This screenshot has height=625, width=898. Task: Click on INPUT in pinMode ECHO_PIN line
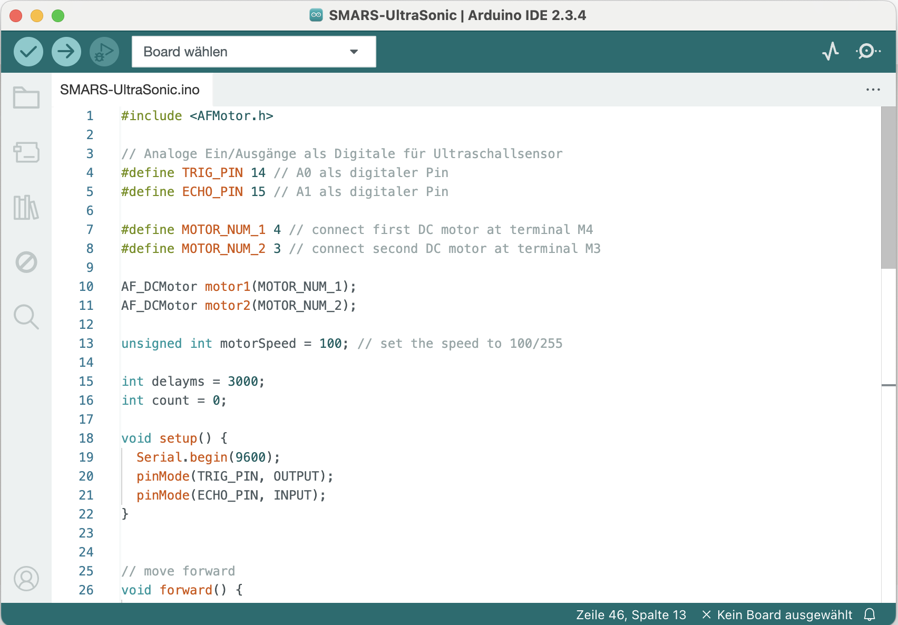click(292, 495)
